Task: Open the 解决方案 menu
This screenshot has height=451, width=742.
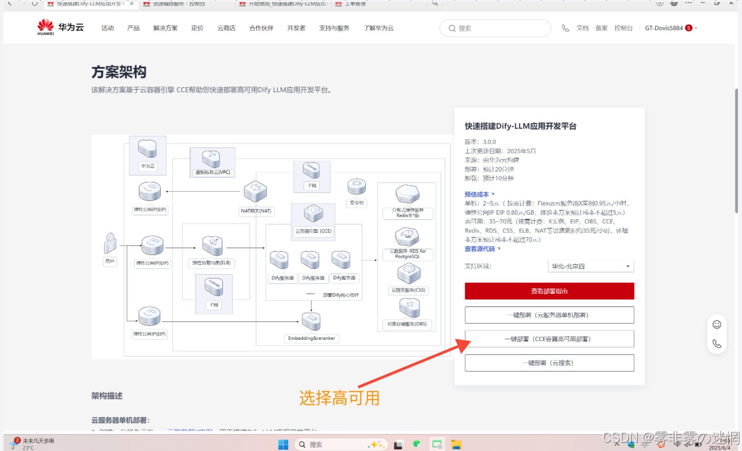Action: [166, 28]
